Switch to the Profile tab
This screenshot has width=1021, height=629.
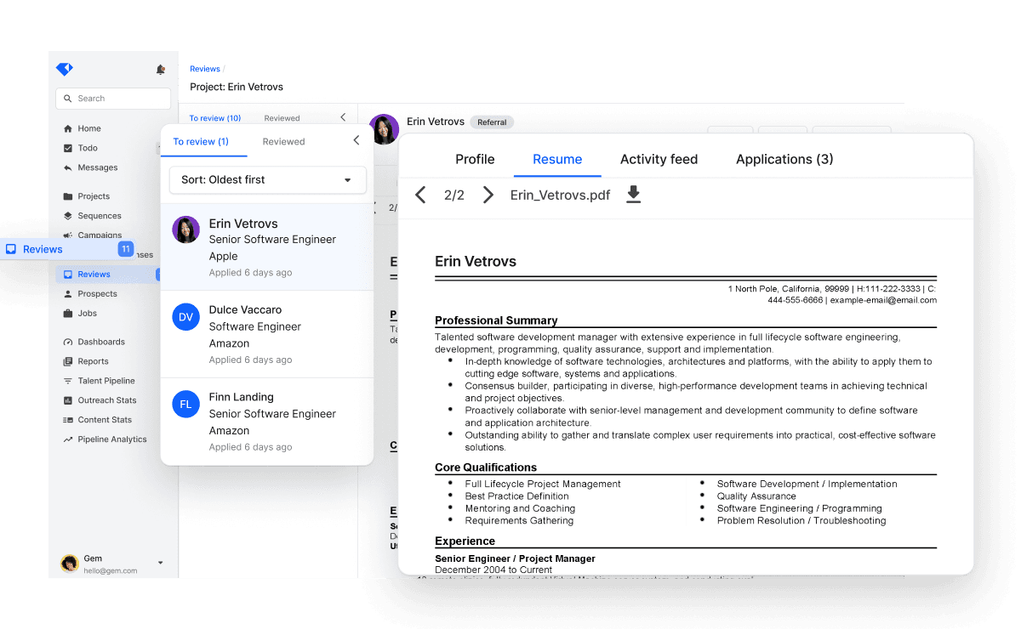[475, 159]
